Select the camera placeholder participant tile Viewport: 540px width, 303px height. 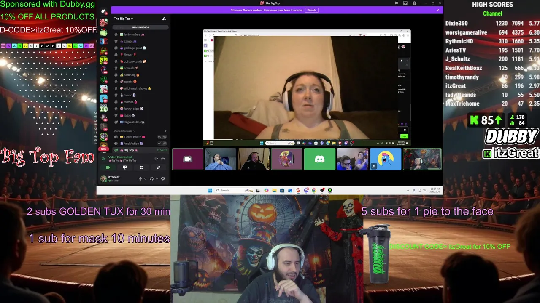point(188,159)
